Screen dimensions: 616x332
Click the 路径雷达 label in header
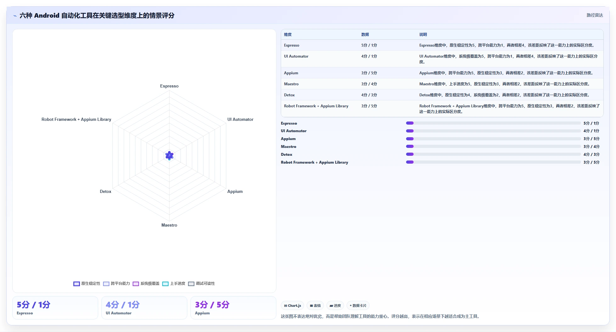(595, 15)
